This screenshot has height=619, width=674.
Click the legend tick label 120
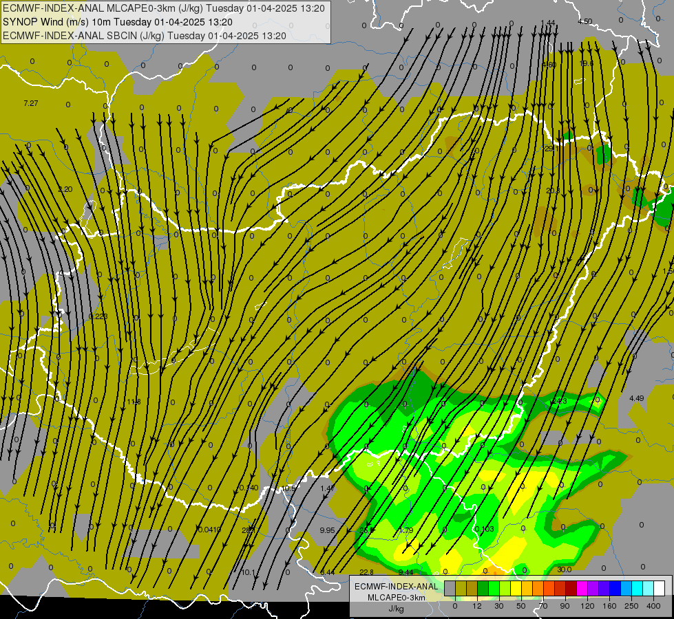coord(587,606)
